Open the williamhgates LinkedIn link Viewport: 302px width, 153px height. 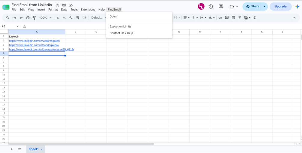35,41
